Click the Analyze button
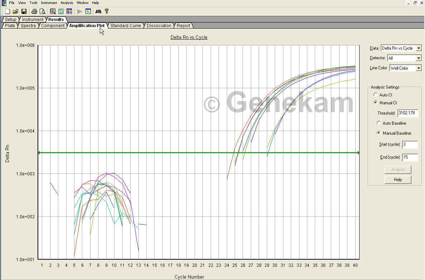The image size is (425, 280). [x=397, y=170]
